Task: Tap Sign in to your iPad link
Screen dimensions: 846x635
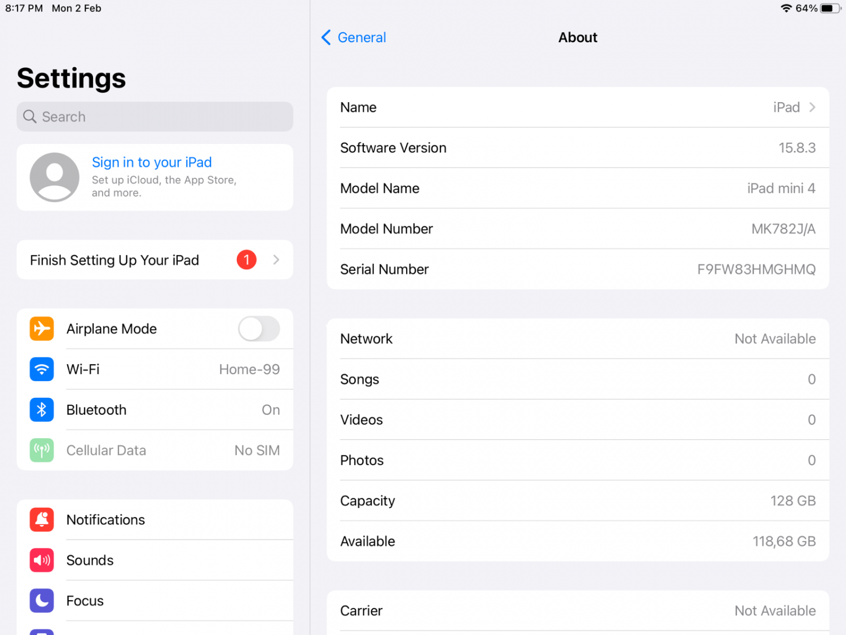Action: (152, 163)
